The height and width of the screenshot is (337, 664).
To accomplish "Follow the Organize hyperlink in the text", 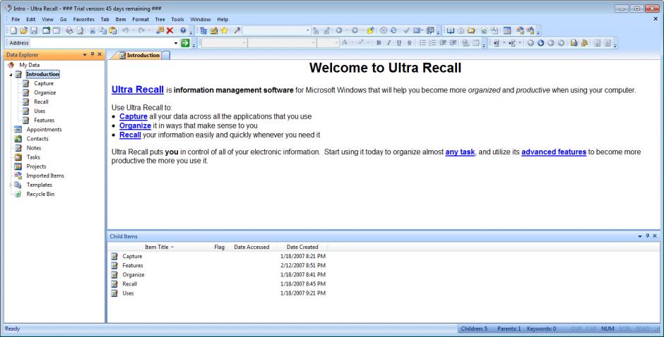I will [135, 125].
